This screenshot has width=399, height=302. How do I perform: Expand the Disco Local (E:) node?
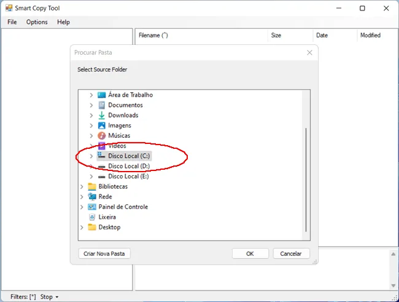tap(91, 177)
